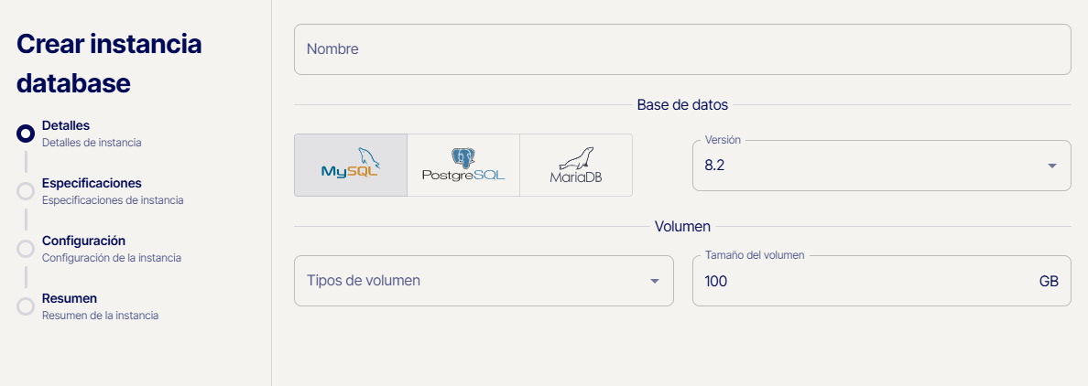Click the Resumen step circle indicator
The image size is (1088, 386).
[26, 306]
